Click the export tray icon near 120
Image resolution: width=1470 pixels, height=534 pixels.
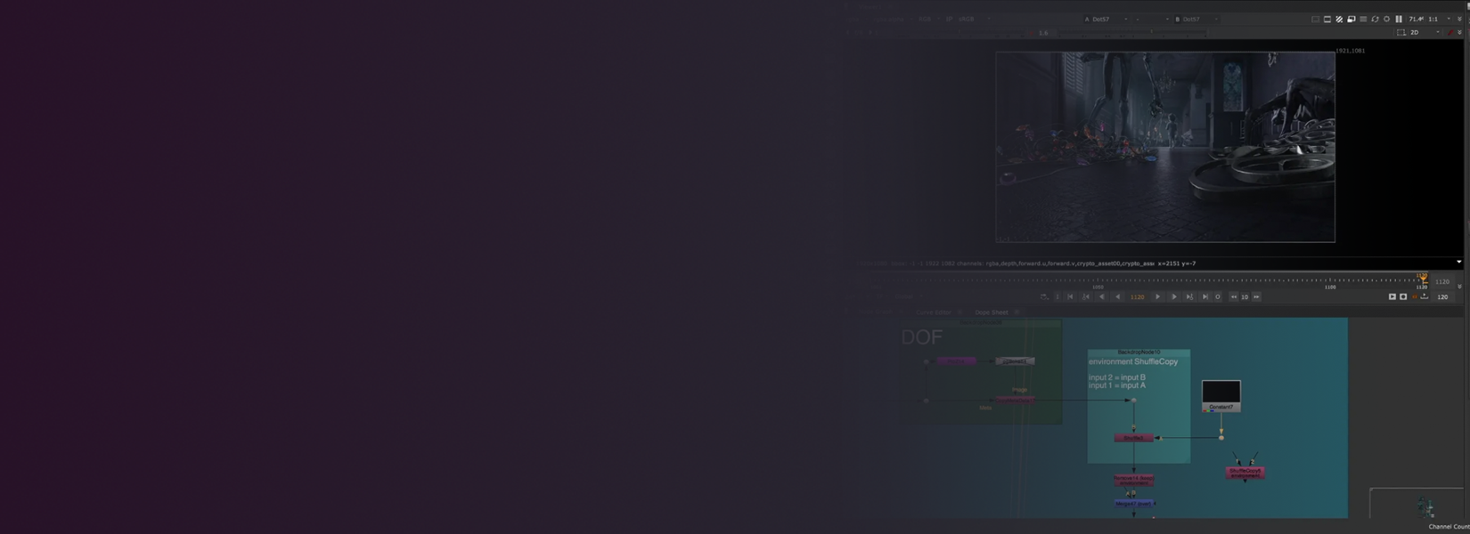(1425, 297)
